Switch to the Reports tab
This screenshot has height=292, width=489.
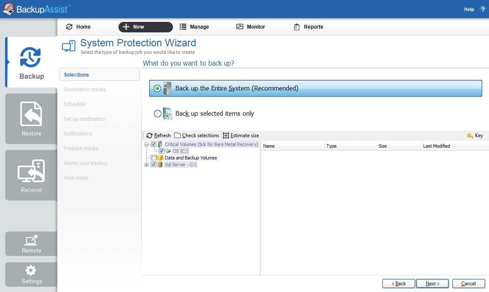click(308, 27)
